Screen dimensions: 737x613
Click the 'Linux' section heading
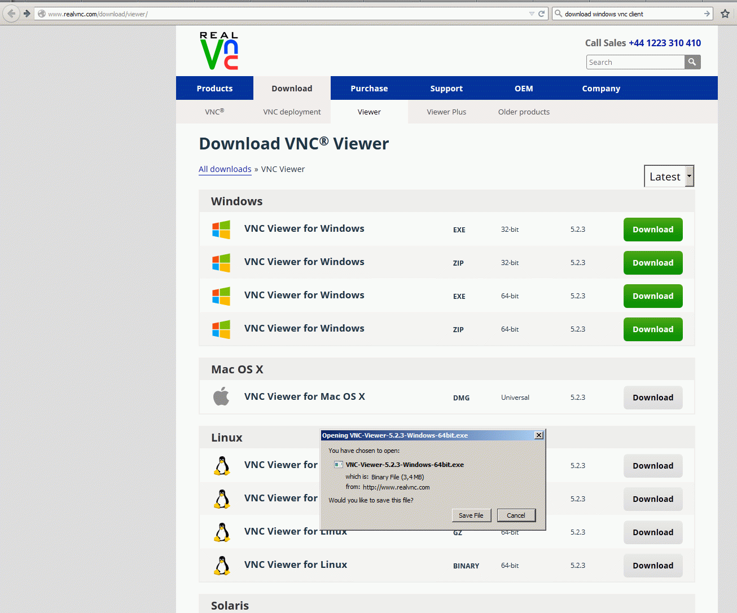point(227,438)
